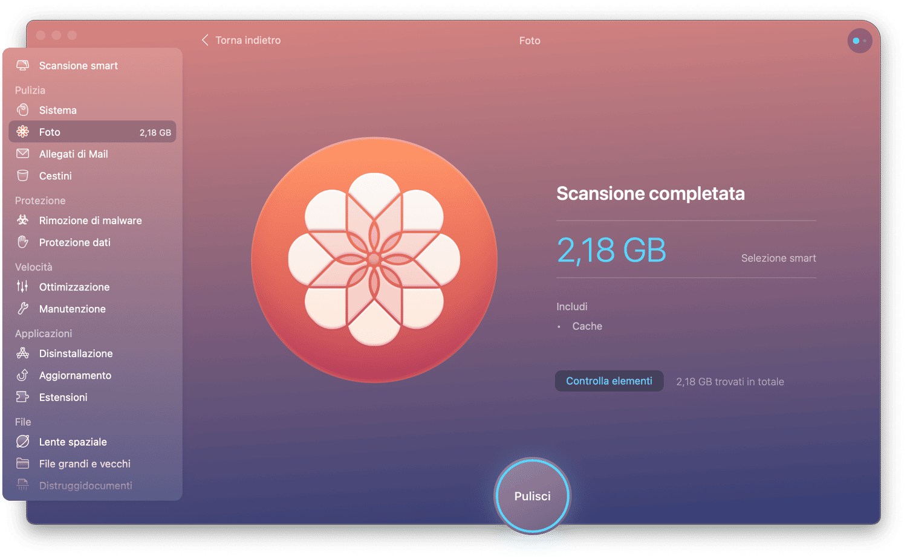The image size is (907, 557).
Task: Click the Sistema sidebar icon
Action: click(x=22, y=110)
